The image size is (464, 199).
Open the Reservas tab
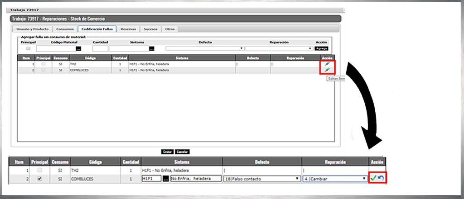click(128, 29)
